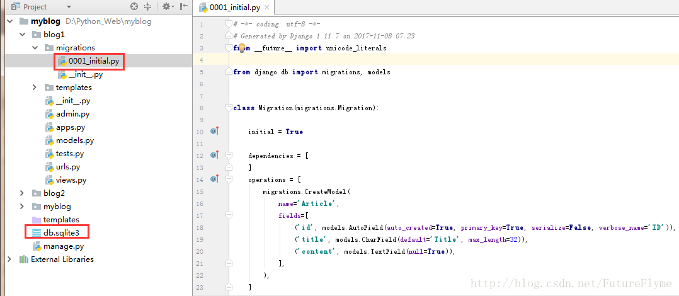Collapse the blog1 folder
Viewport: 679px width, 296px height.
pyautogui.click(x=22, y=35)
